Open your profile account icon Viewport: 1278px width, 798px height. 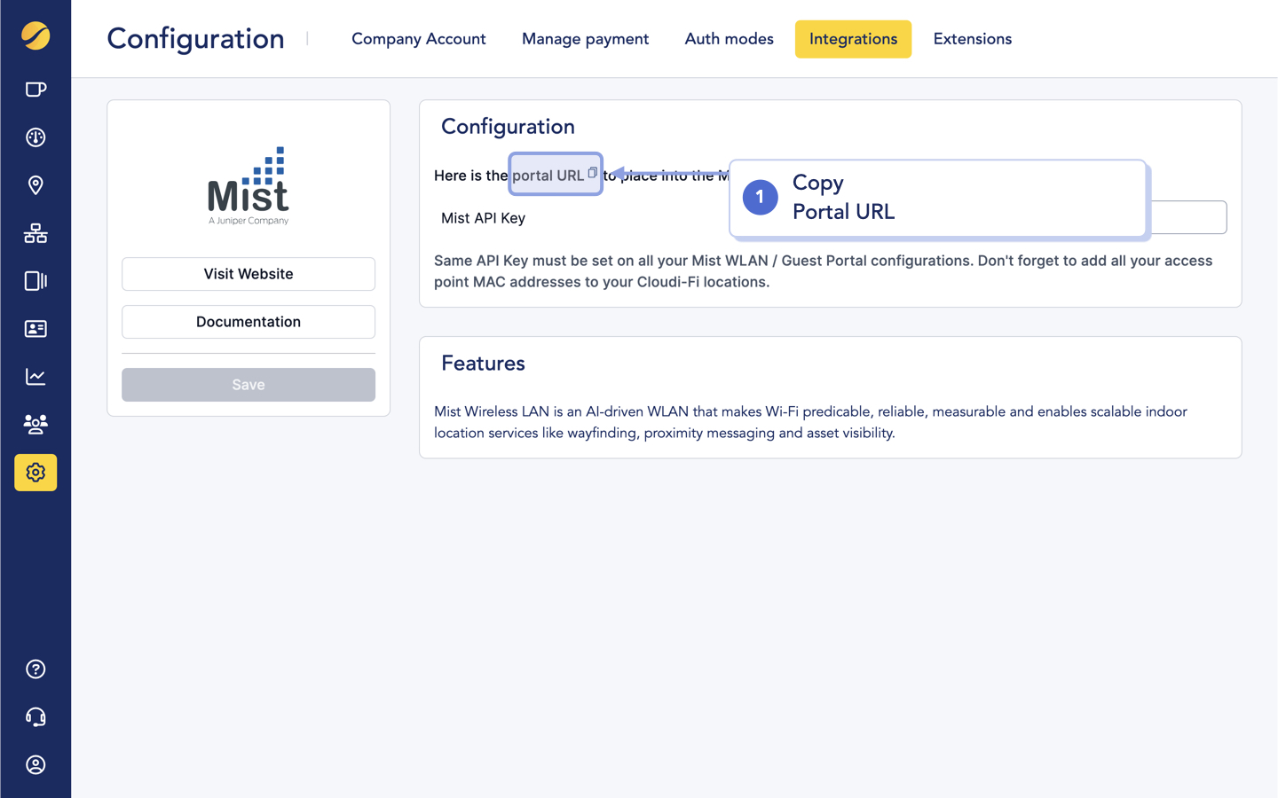35,764
